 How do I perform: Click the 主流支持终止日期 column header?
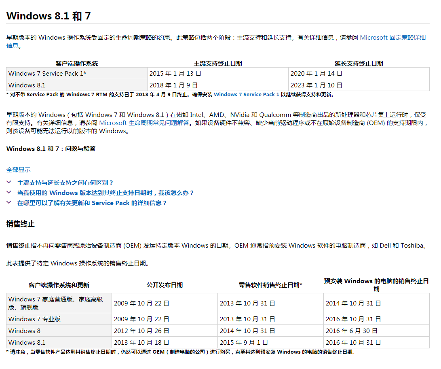[218, 63]
